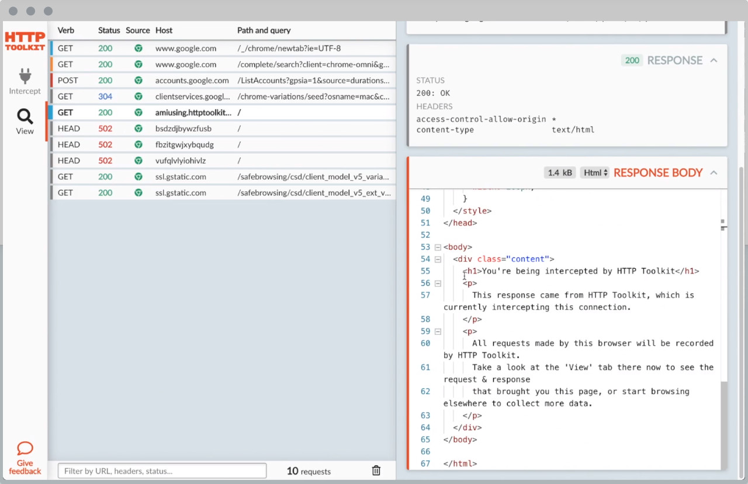The image size is (748, 484).
Task: Click Chrome source icon on fbzitgwjxybqudg row
Action: click(138, 144)
